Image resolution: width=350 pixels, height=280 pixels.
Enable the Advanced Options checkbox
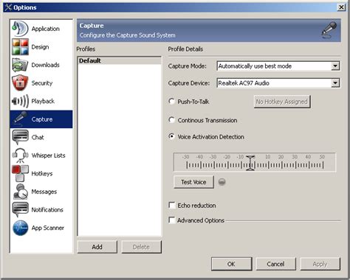point(172,220)
